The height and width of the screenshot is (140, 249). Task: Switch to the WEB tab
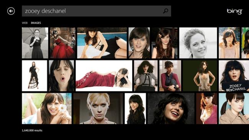click(25, 23)
